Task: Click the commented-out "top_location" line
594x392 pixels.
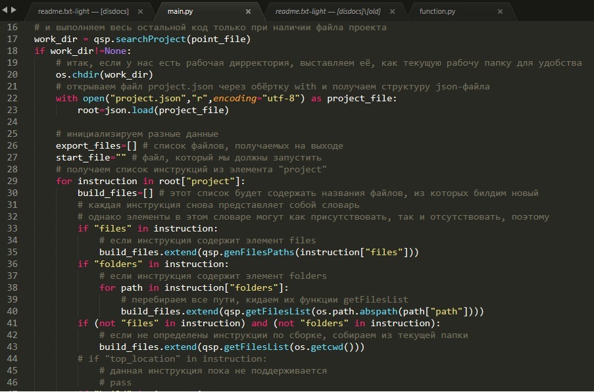Action: [172, 358]
